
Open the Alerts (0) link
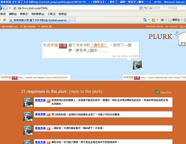46,26
